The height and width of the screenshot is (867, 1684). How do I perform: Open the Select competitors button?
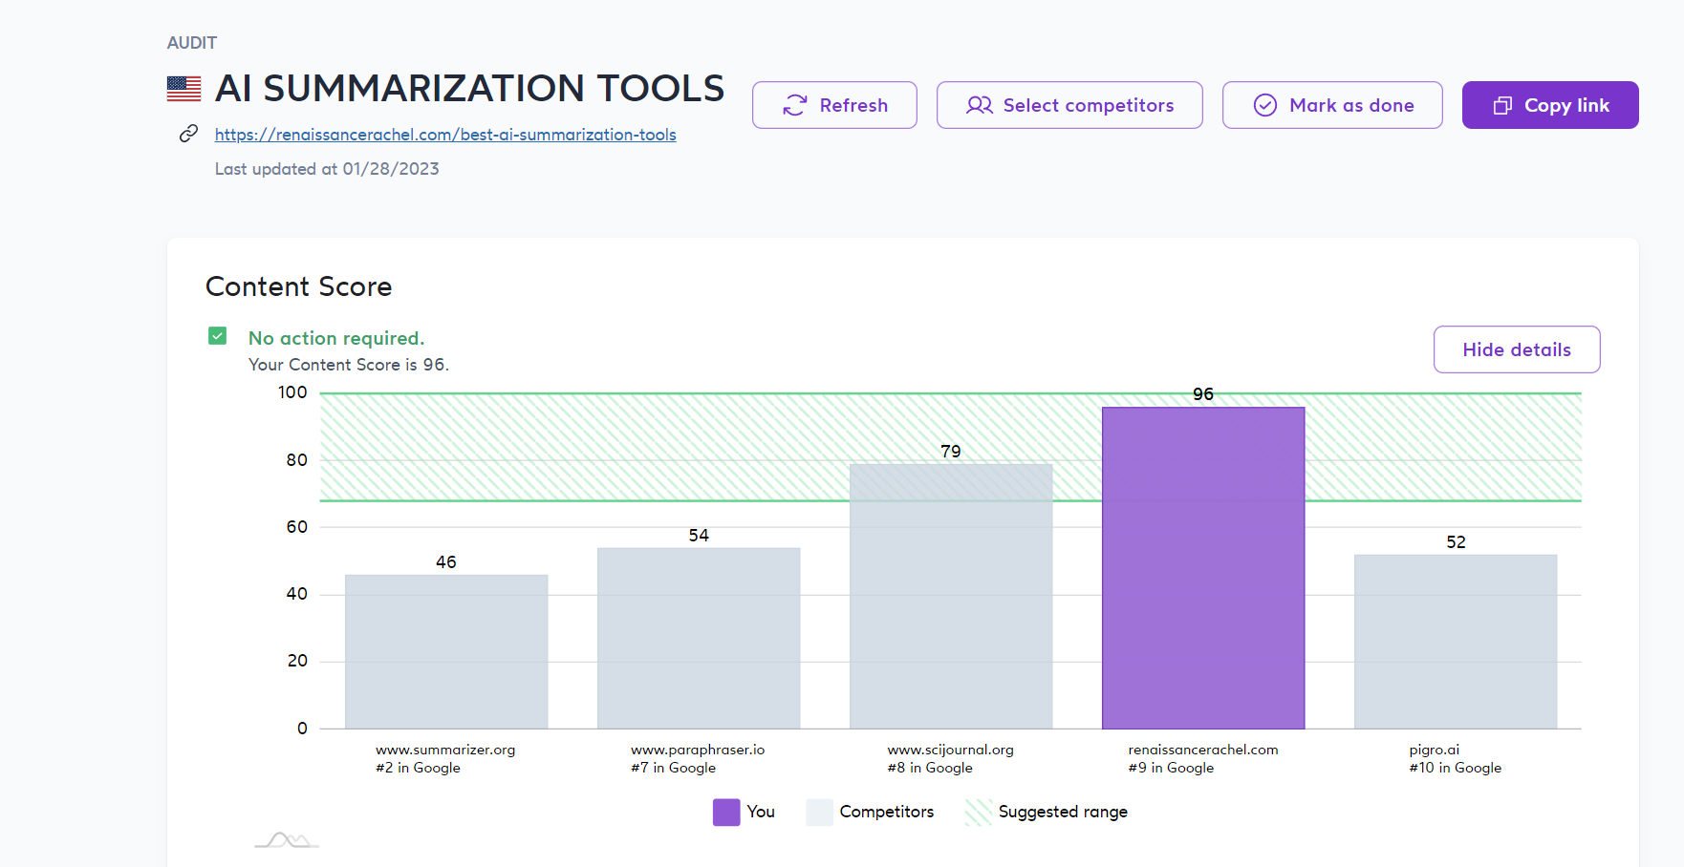point(1069,105)
